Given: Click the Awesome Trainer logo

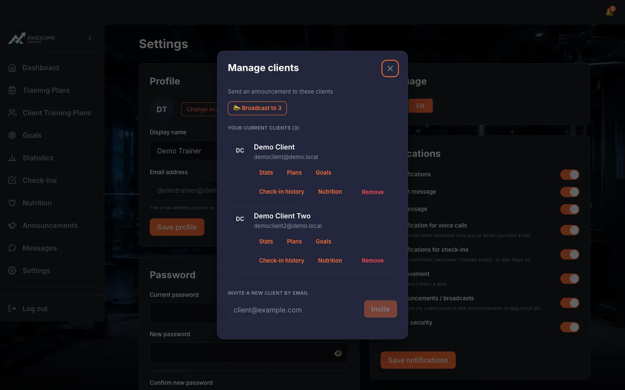Looking at the screenshot, I should 32,38.
